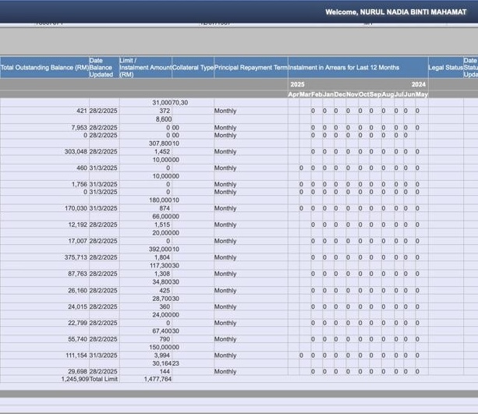
Task: Click the 2025 year label
Action: coord(297,84)
